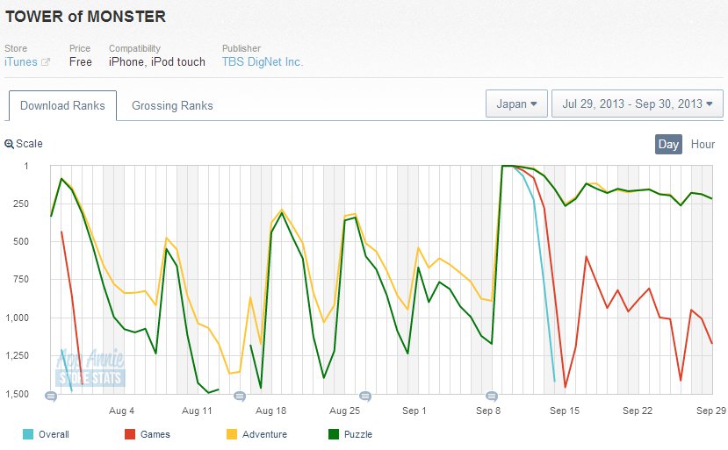Click the Aug 11 axis label
The image size is (728, 450).
click(x=197, y=411)
